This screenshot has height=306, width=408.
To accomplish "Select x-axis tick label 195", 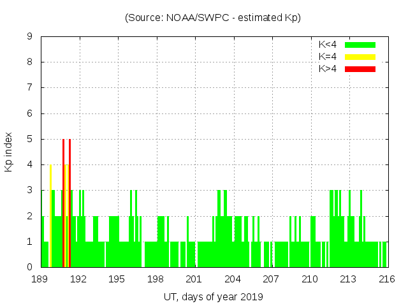I will point(117,279).
